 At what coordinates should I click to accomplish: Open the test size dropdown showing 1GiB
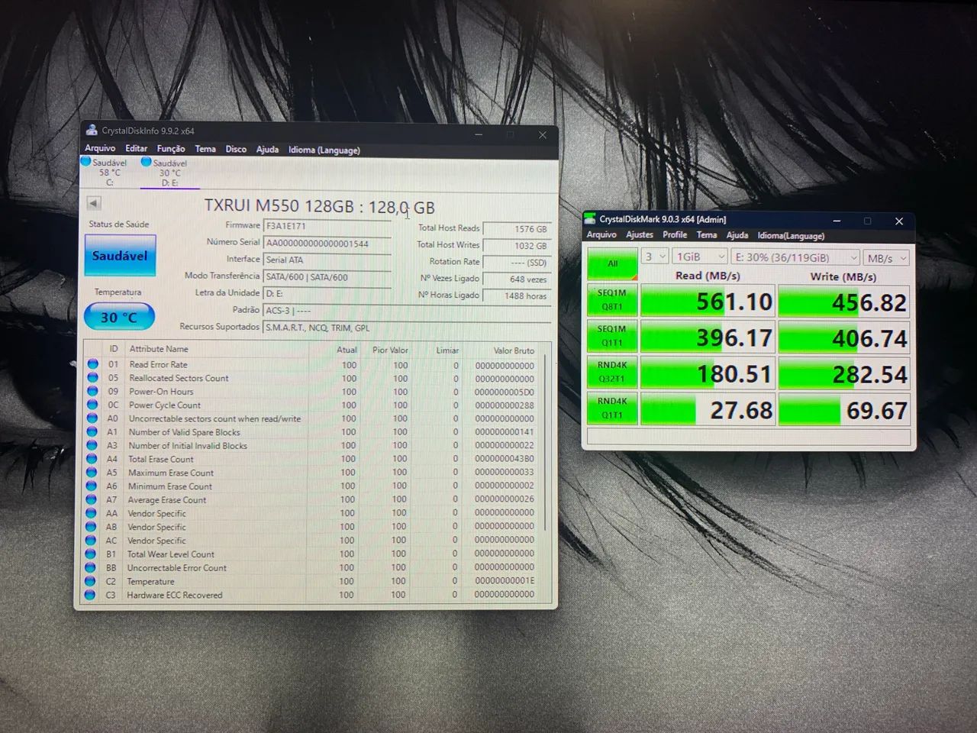coord(700,257)
